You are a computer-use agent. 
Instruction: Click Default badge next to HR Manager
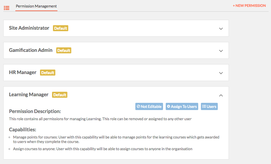48,73
